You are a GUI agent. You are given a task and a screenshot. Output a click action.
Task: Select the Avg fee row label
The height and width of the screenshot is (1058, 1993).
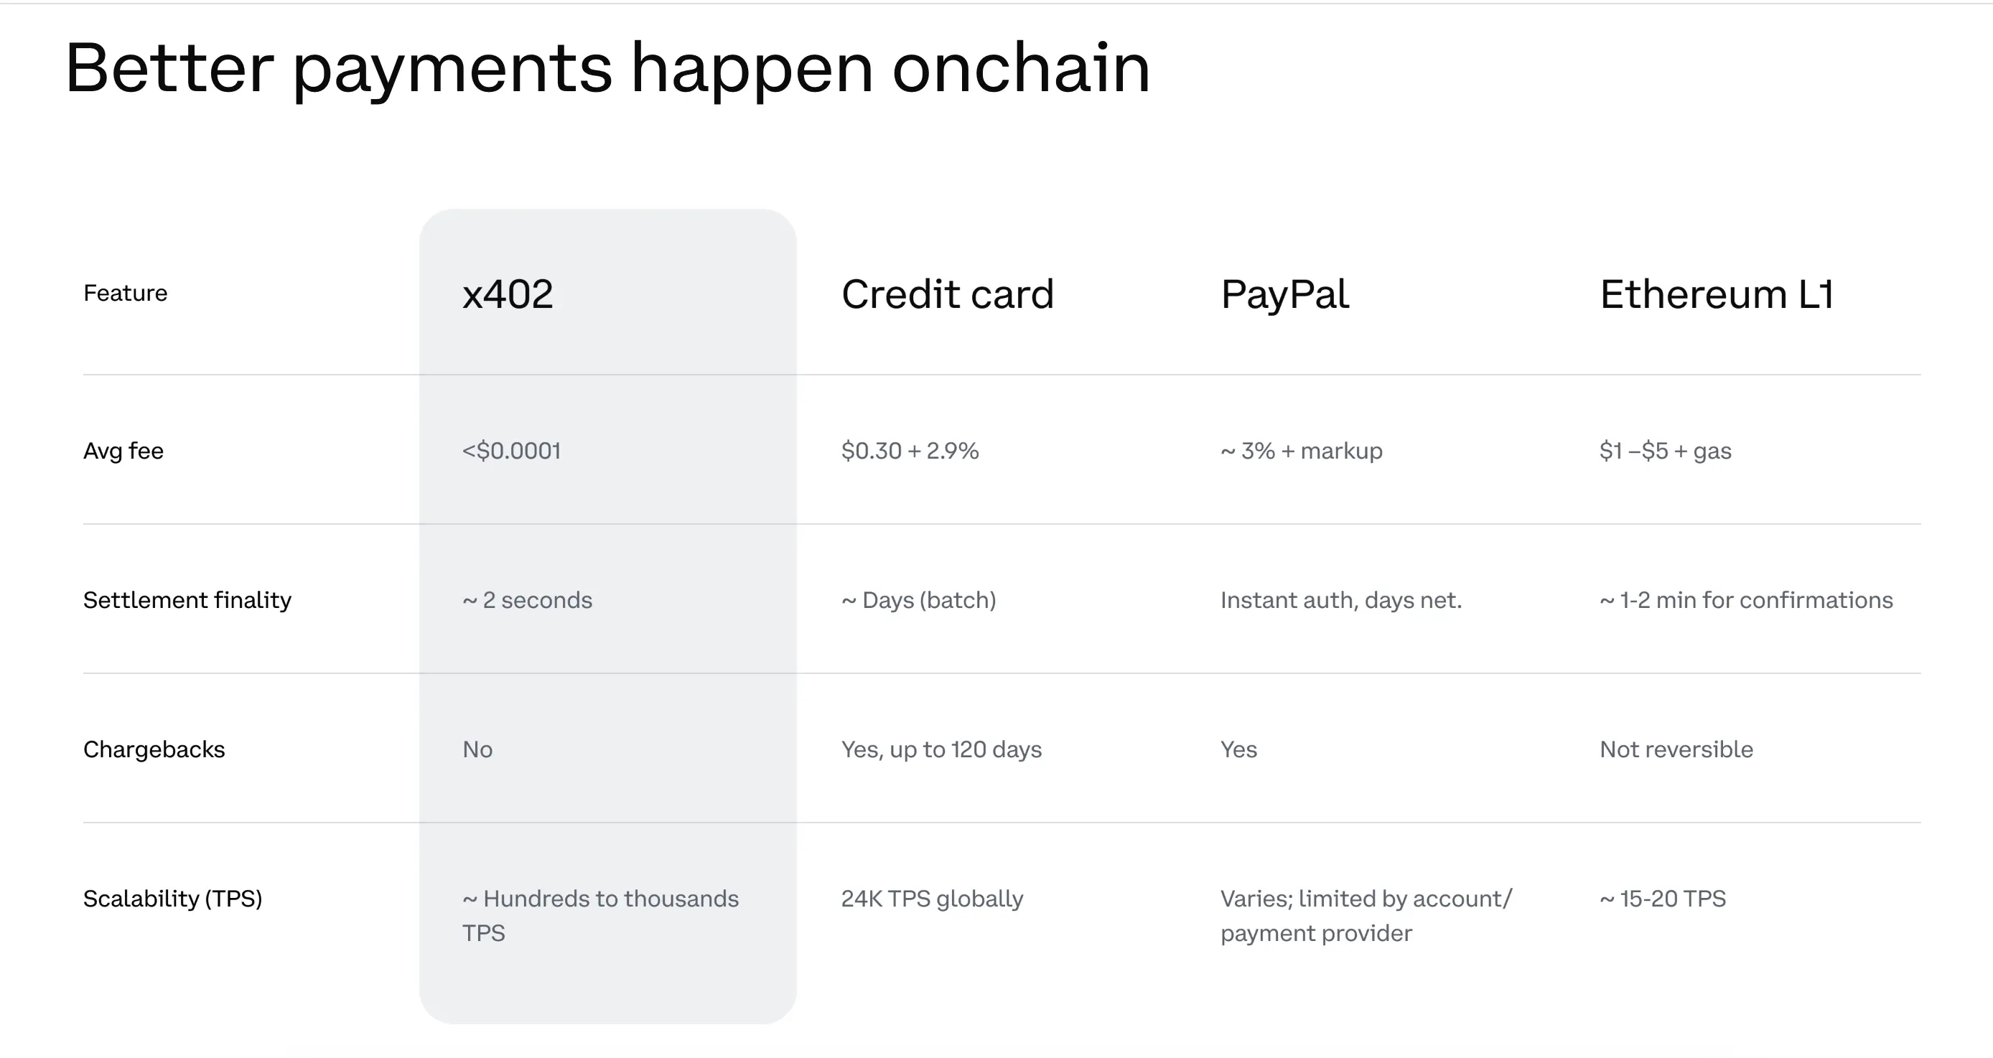tap(123, 450)
